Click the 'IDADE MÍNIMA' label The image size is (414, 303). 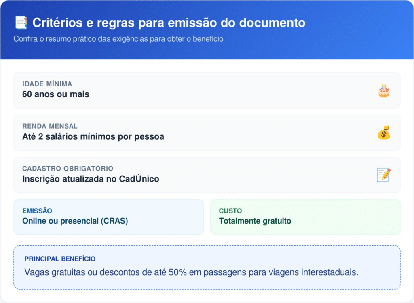pyautogui.click(x=47, y=84)
